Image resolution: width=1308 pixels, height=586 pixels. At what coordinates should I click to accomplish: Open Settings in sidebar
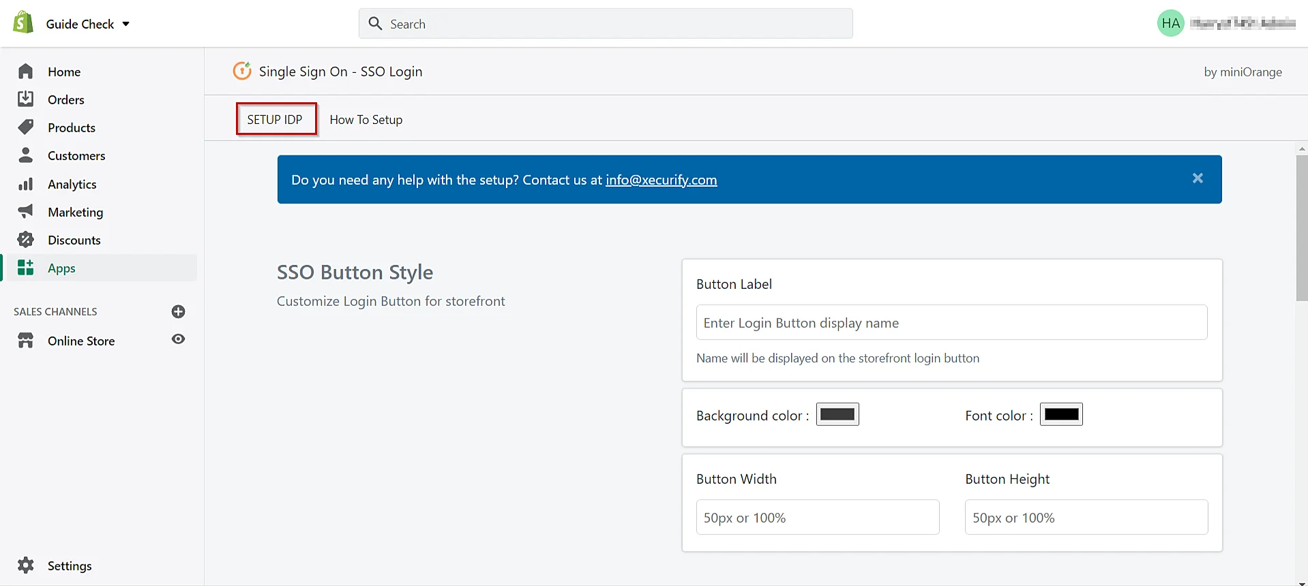70,566
